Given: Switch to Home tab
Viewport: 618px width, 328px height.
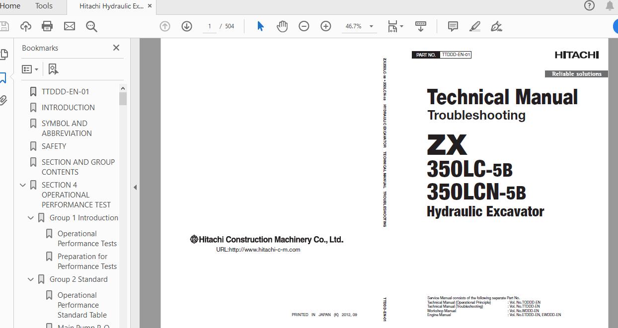Looking at the screenshot, I should tap(10, 6).
